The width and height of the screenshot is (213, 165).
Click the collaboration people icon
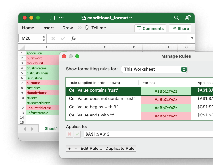(188, 18)
